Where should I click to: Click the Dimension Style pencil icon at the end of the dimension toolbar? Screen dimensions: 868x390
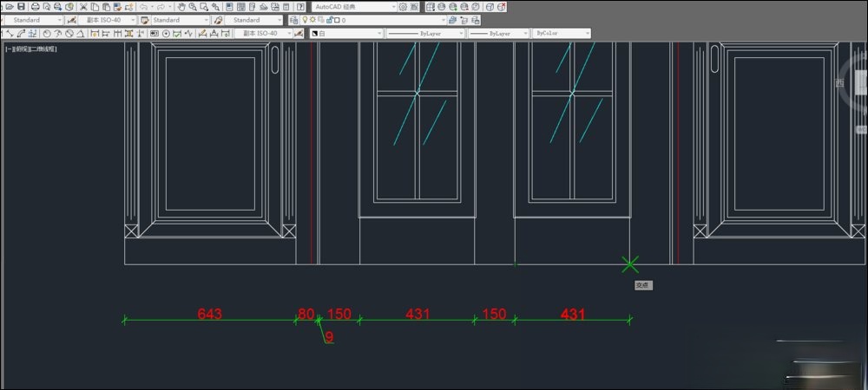point(299,33)
